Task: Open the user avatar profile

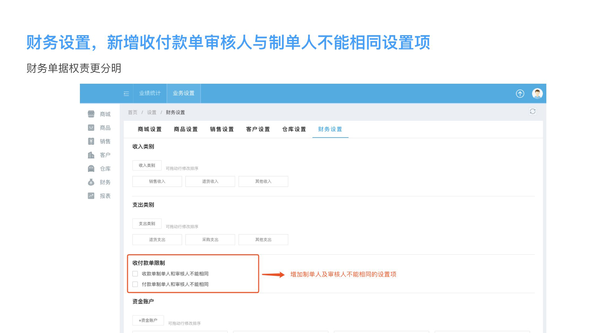Action: click(537, 93)
